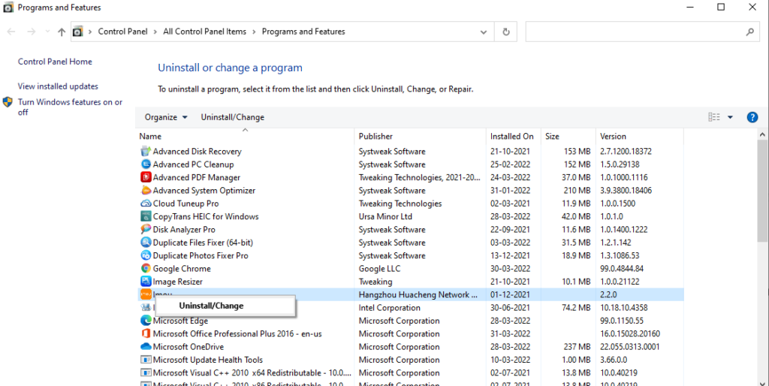Click the Duplicate Photos Fixer Pro icon
Screen dimensions: 769x386
click(146, 255)
